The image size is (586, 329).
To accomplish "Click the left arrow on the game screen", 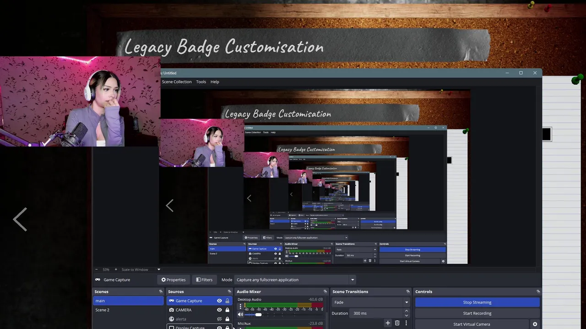I will 20,219.
